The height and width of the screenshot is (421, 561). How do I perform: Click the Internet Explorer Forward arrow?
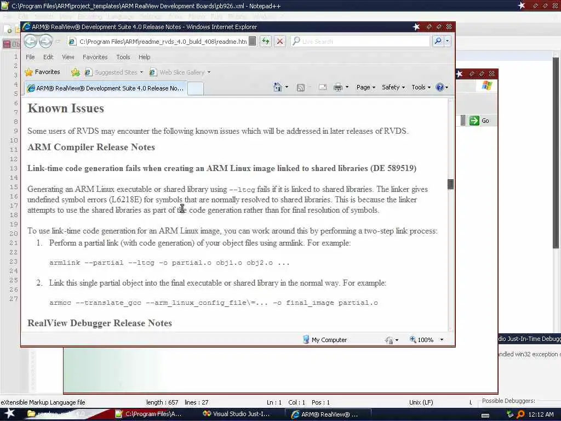point(45,42)
